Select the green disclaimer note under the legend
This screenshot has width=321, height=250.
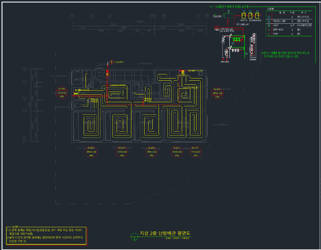(x=286, y=55)
